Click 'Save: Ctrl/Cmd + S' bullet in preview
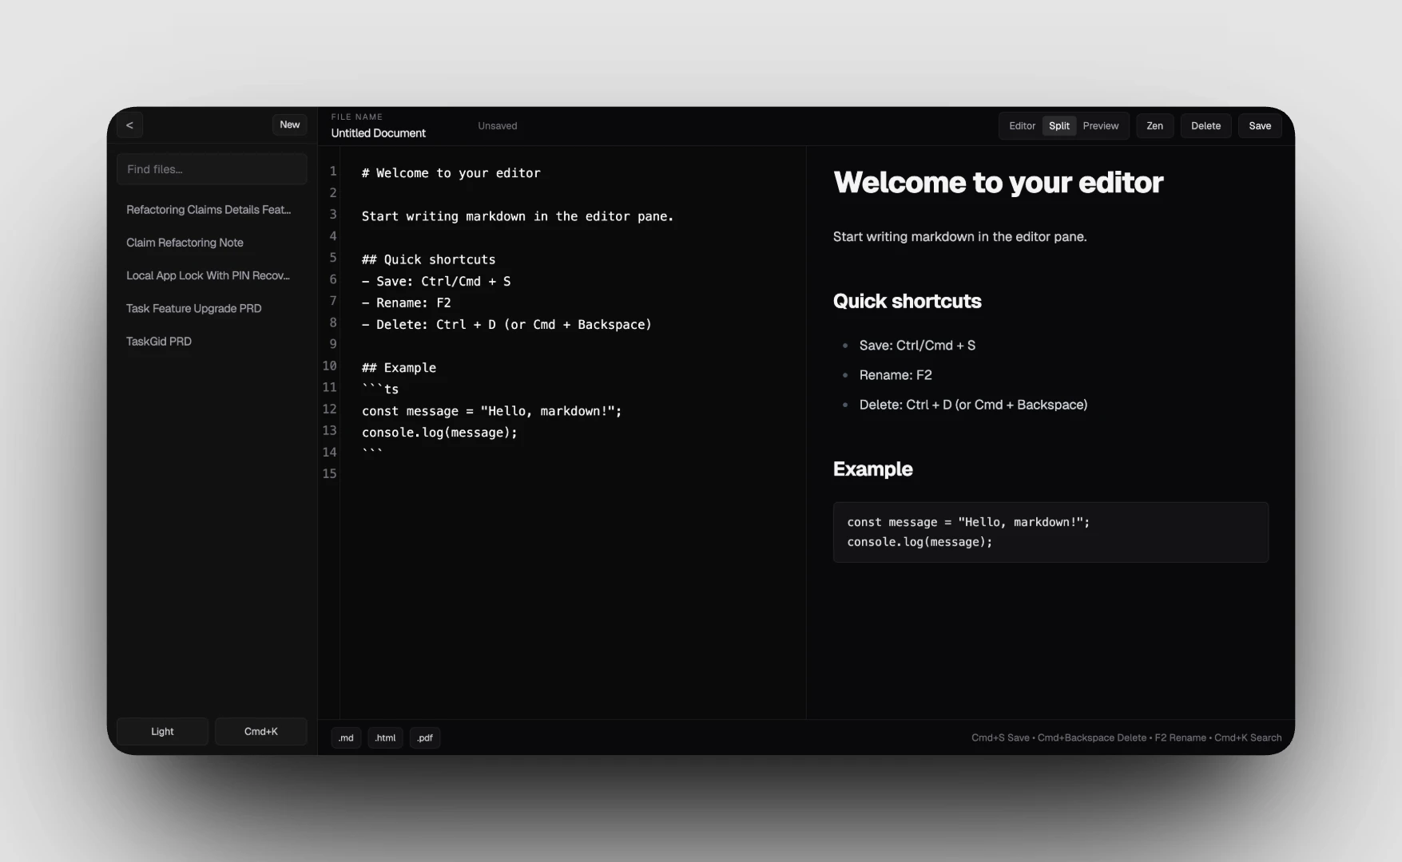1402x862 pixels. [x=917, y=346]
